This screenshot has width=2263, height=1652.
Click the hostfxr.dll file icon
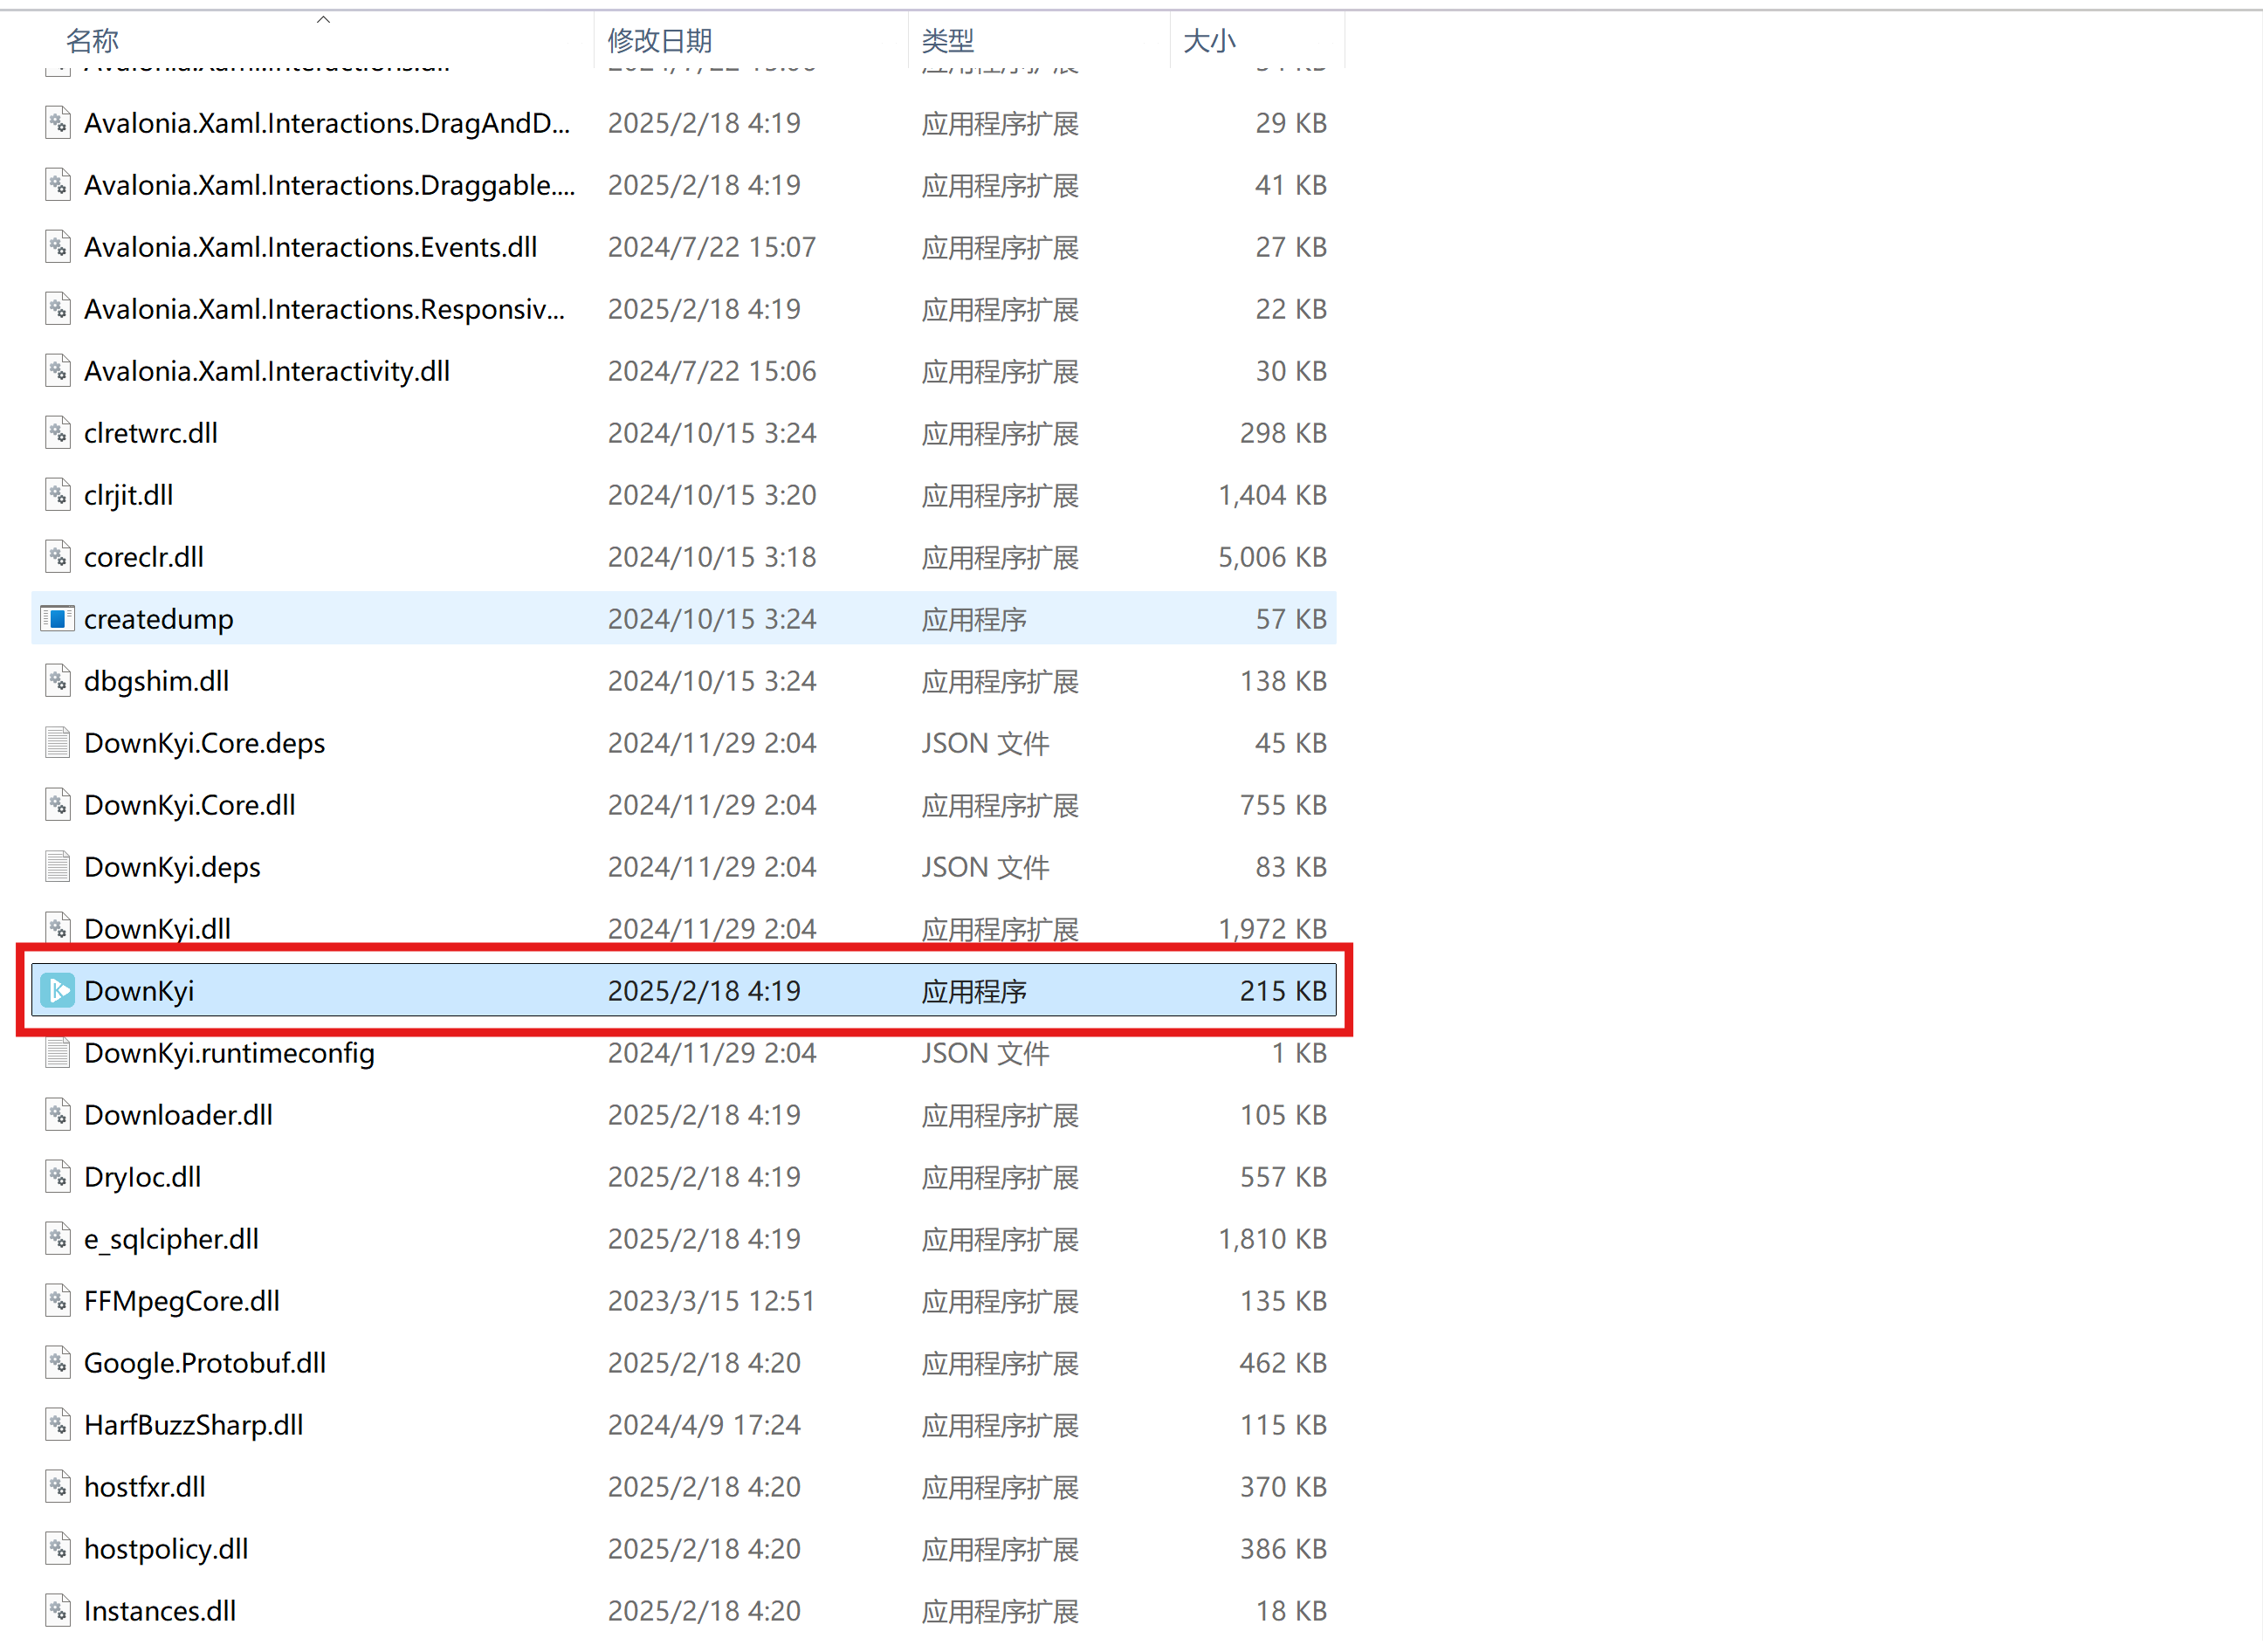(58, 1487)
